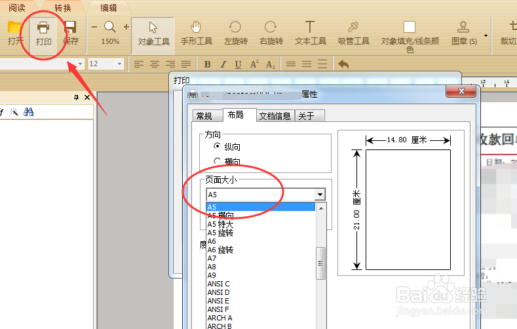
Task: Click page size list scrollbar thumb
Action: [321, 263]
